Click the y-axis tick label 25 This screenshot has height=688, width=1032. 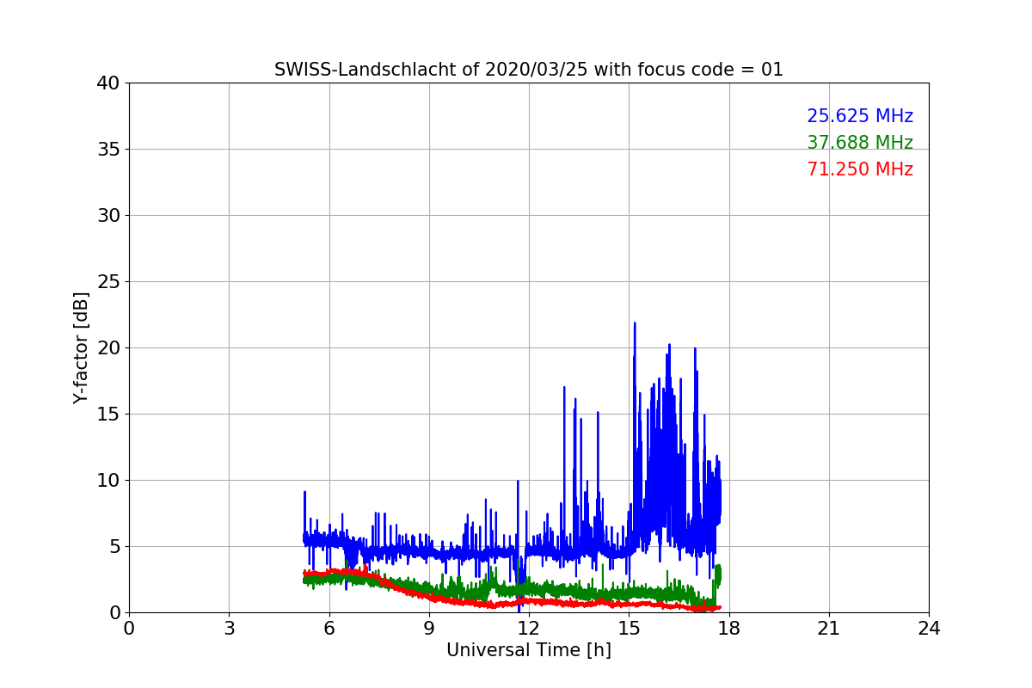107,282
